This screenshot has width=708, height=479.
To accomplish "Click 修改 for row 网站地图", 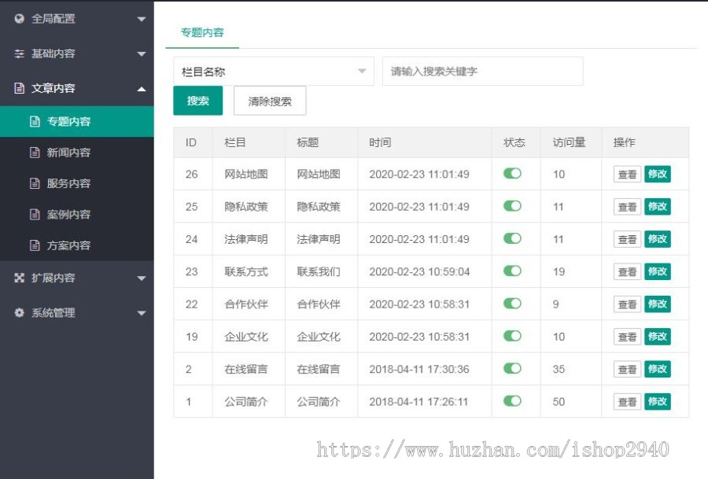I will click(658, 174).
